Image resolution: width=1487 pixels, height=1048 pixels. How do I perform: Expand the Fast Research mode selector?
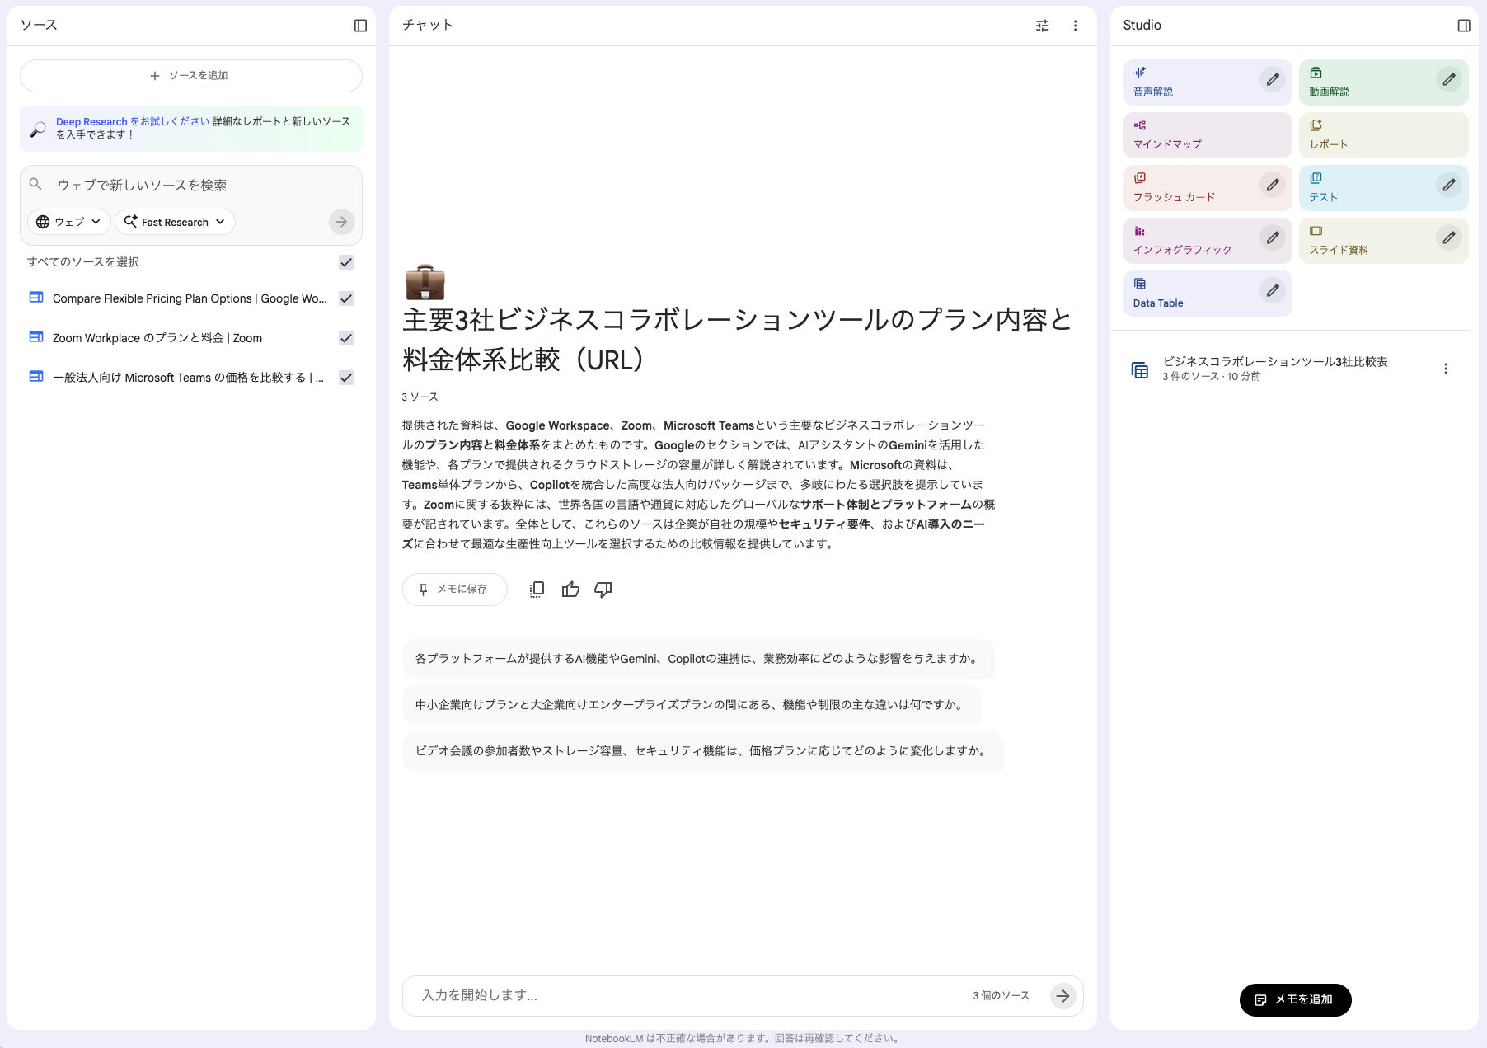click(x=174, y=221)
